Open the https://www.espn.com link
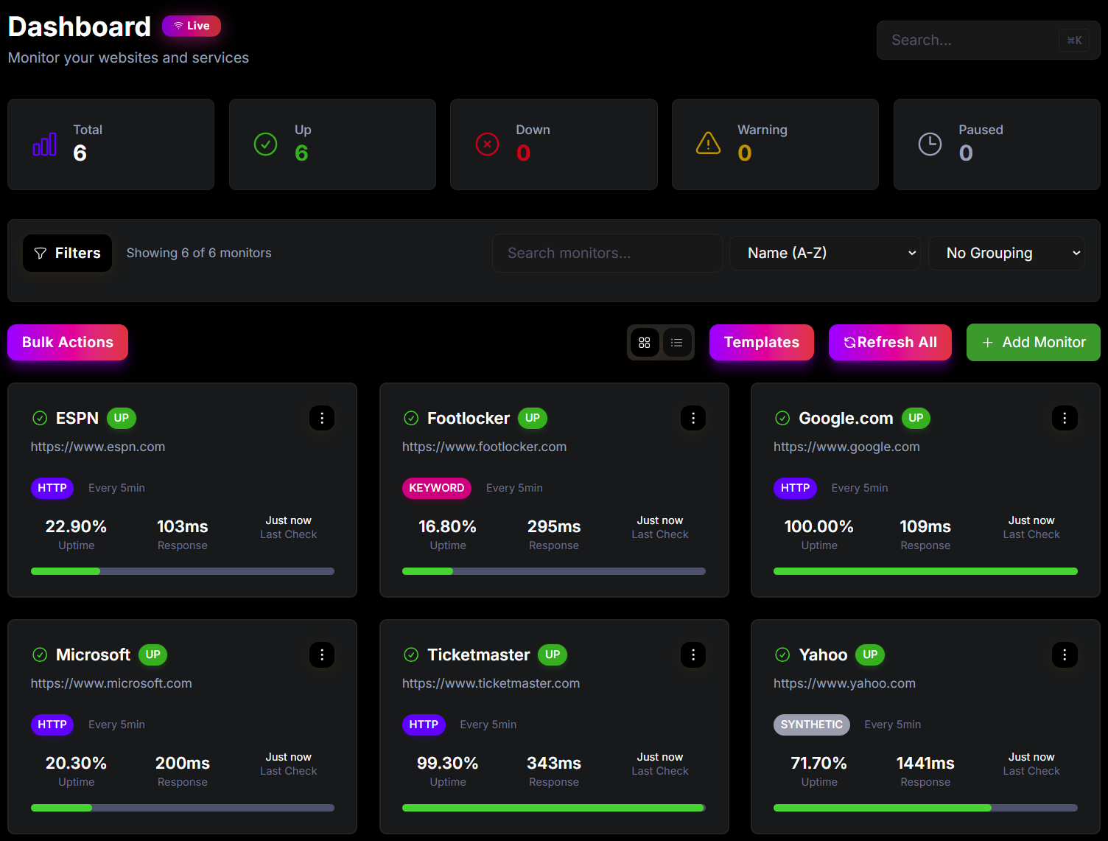Image resolution: width=1108 pixels, height=841 pixels. [98, 447]
